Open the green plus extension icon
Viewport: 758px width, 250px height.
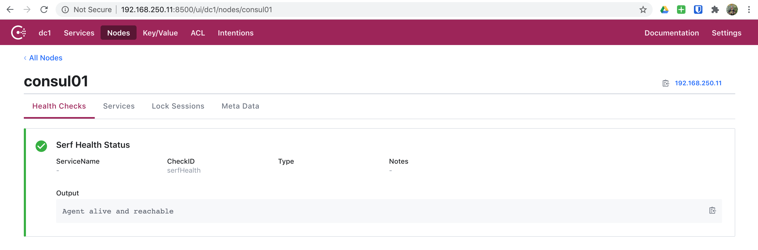click(681, 10)
